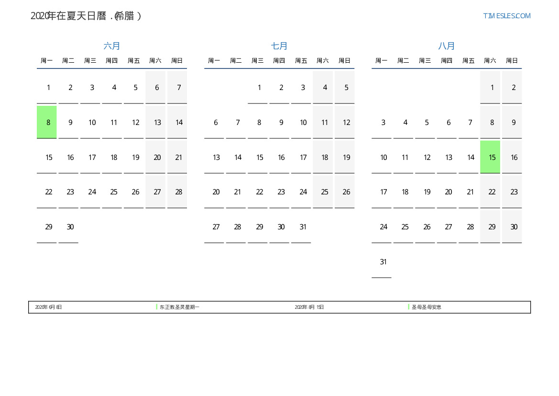Image resolution: width=559 pixels, height=396 pixels.
Task: Select July 19 in the 七月 calendar
Action: click(344, 157)
